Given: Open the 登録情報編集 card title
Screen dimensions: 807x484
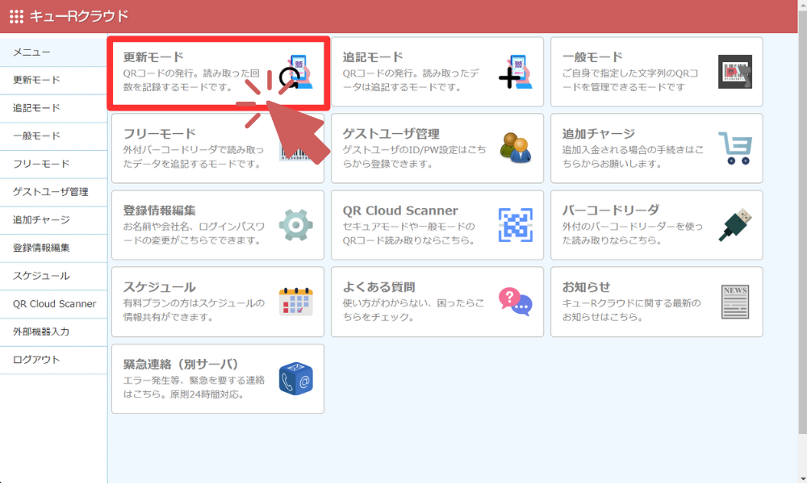Looking at the screenshot, I should [160, 211].
